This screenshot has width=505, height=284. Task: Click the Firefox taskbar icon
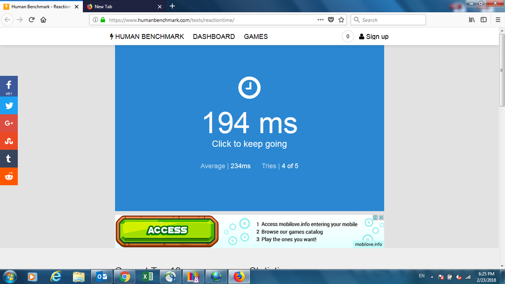[x=239, y=277]
